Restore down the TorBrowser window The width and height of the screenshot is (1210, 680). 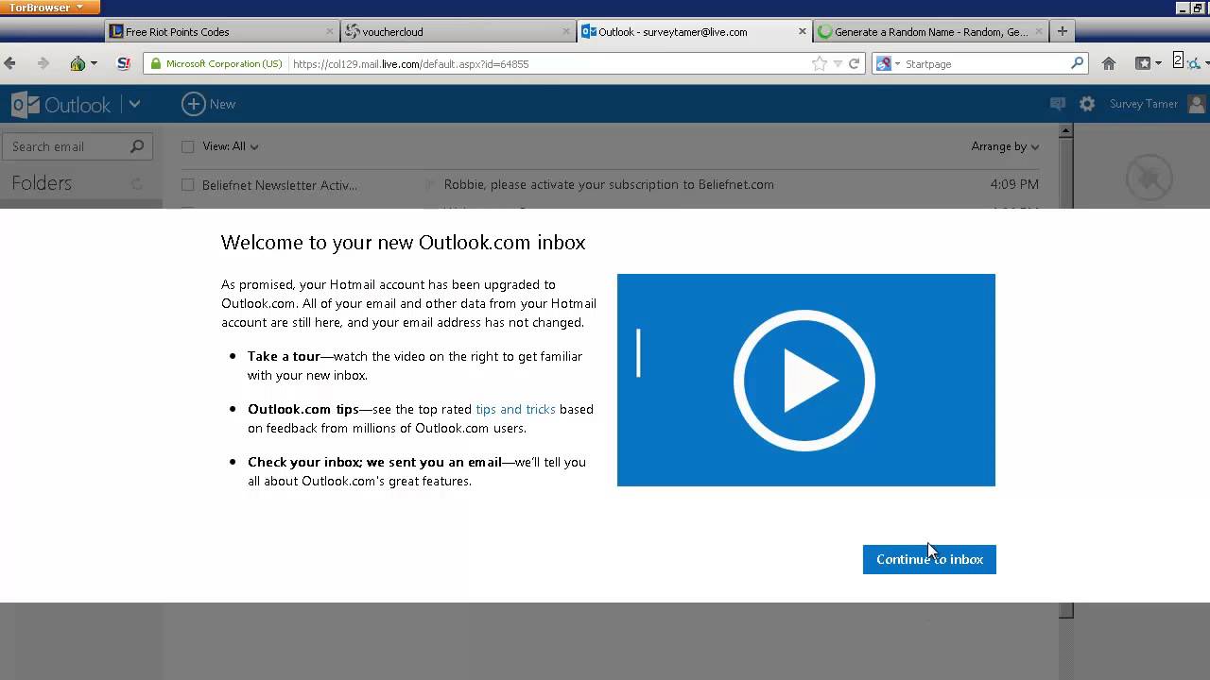1197,8
